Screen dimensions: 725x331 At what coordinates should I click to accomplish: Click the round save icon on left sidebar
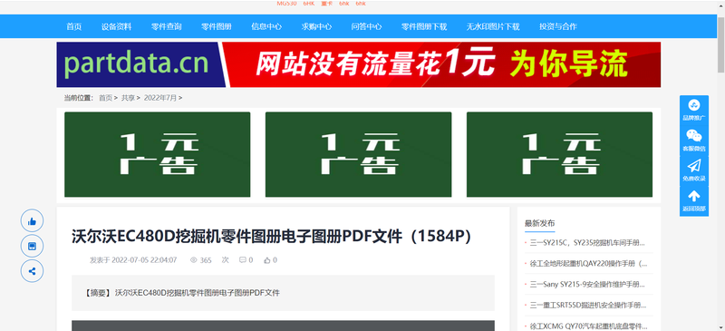(32, 246)
